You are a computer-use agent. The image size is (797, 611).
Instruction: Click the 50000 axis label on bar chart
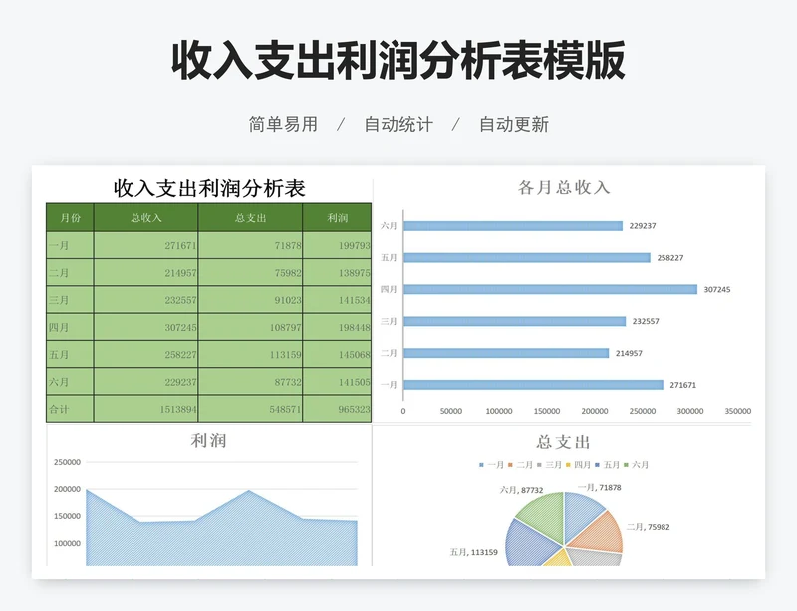click(451, 411)
